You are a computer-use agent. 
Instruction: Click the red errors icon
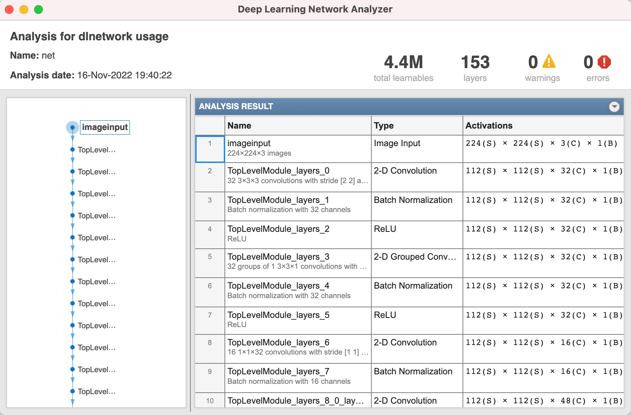604,62
